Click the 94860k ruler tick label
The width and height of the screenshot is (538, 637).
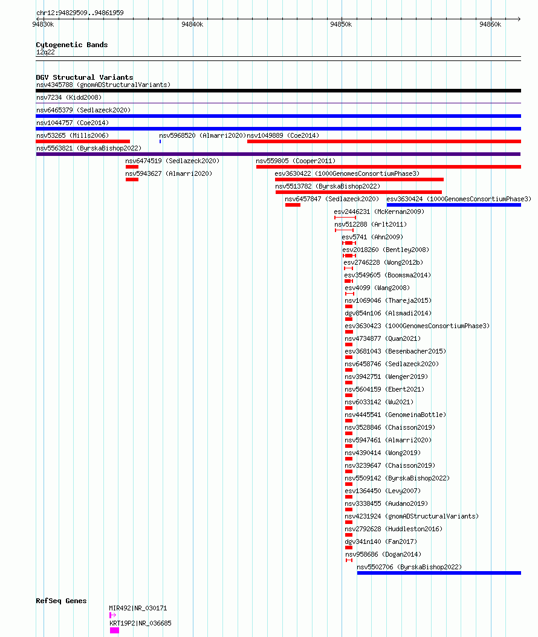coord(490,24)
